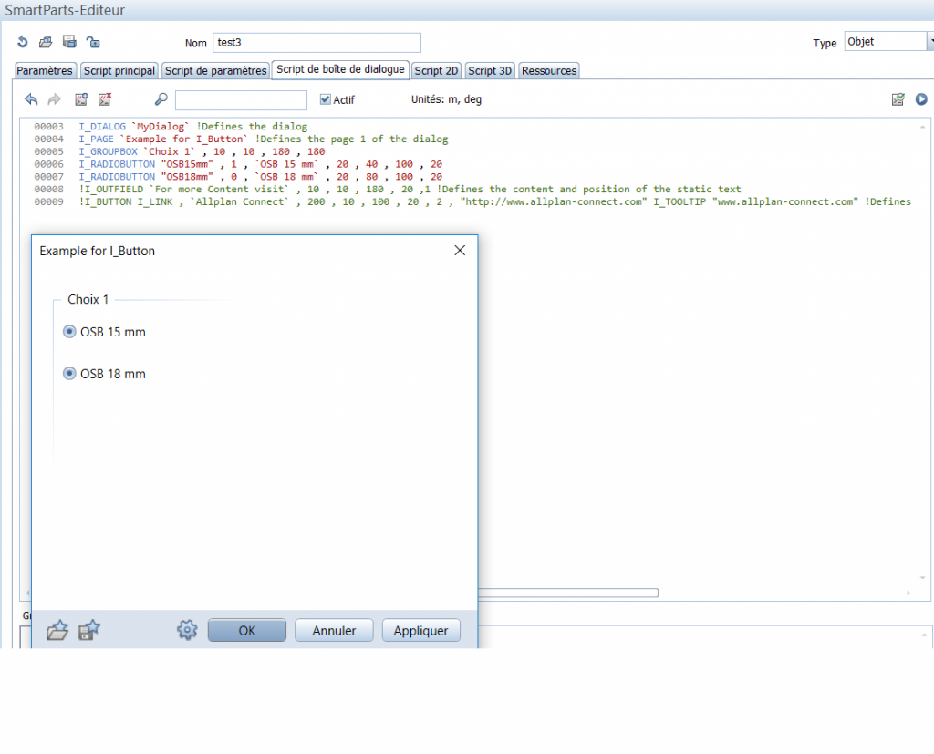Click the uncomment script icon with red X
Image resolution: width=934 pixels, height=754 pixels.
click(106, 98)
